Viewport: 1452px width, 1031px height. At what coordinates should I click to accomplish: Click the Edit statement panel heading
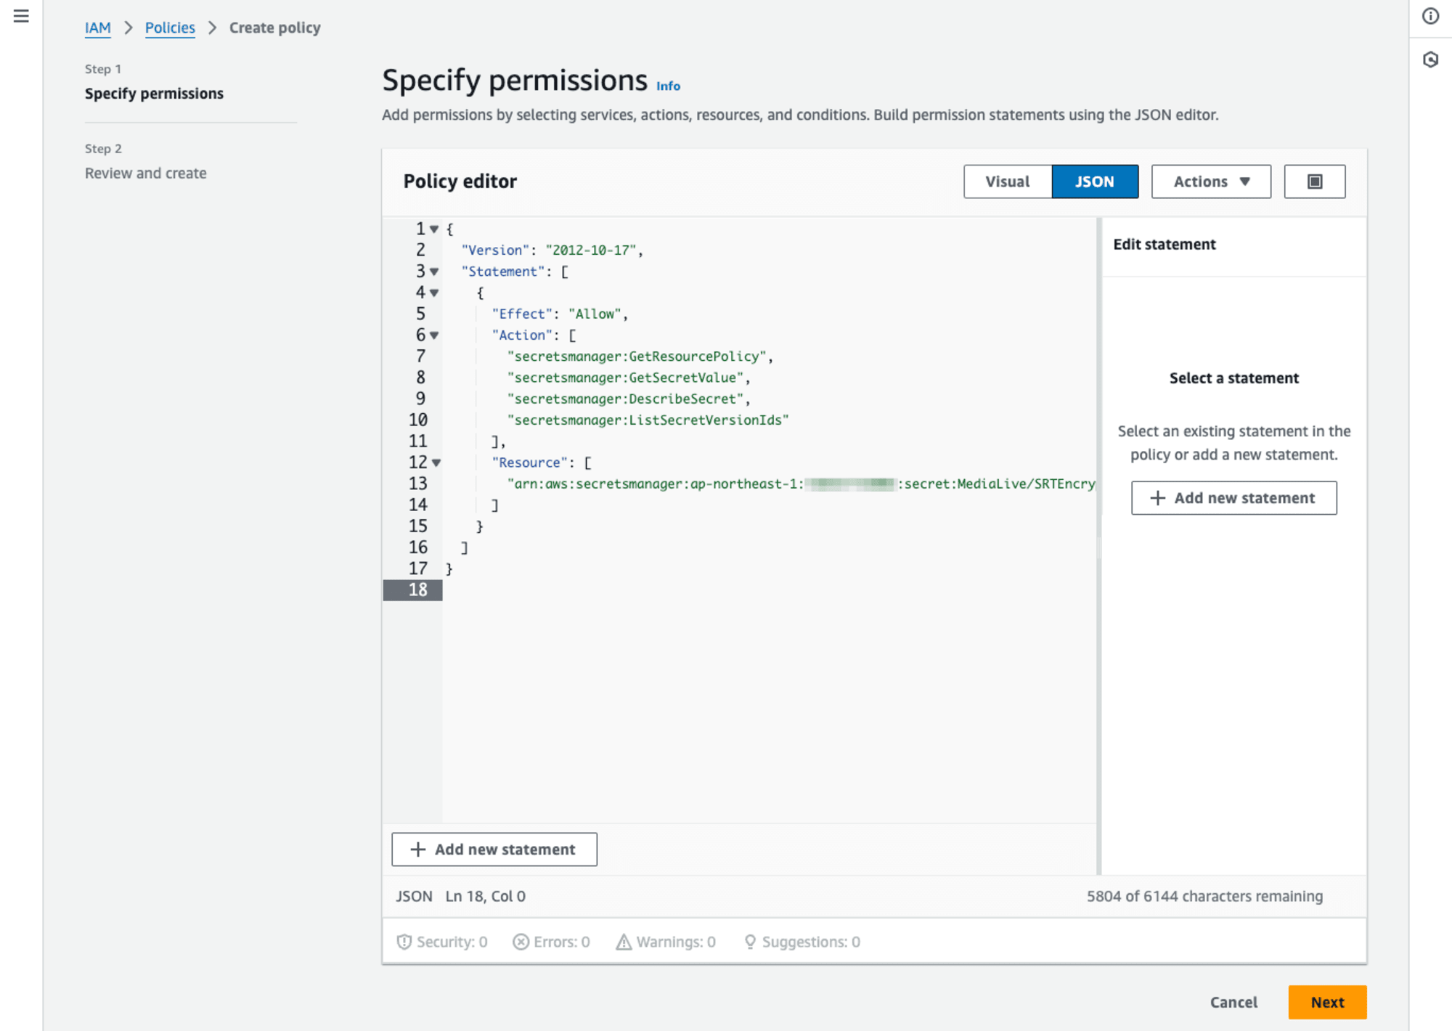coord(1165,245)
